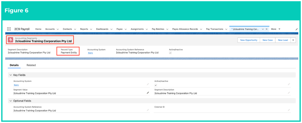Close the 2cloudnine Training Cor... tab

coord(266,29)
